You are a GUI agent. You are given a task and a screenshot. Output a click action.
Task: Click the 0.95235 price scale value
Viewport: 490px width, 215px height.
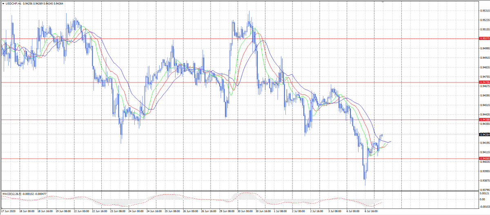tap(485, 20)
